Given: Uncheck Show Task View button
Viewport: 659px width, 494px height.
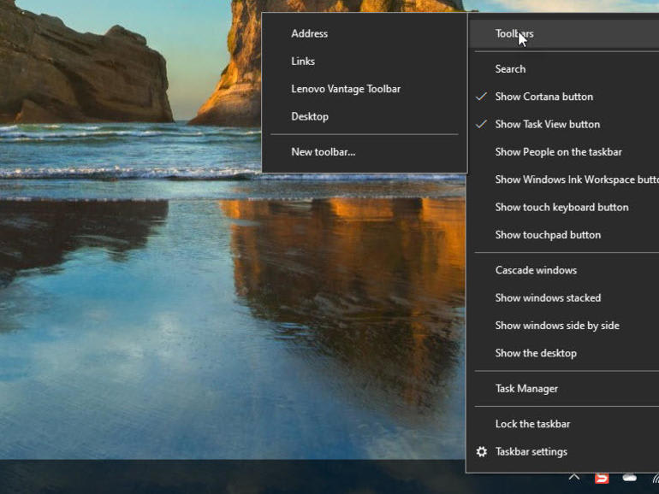Looking at the screenshot, I should point(547,124).
